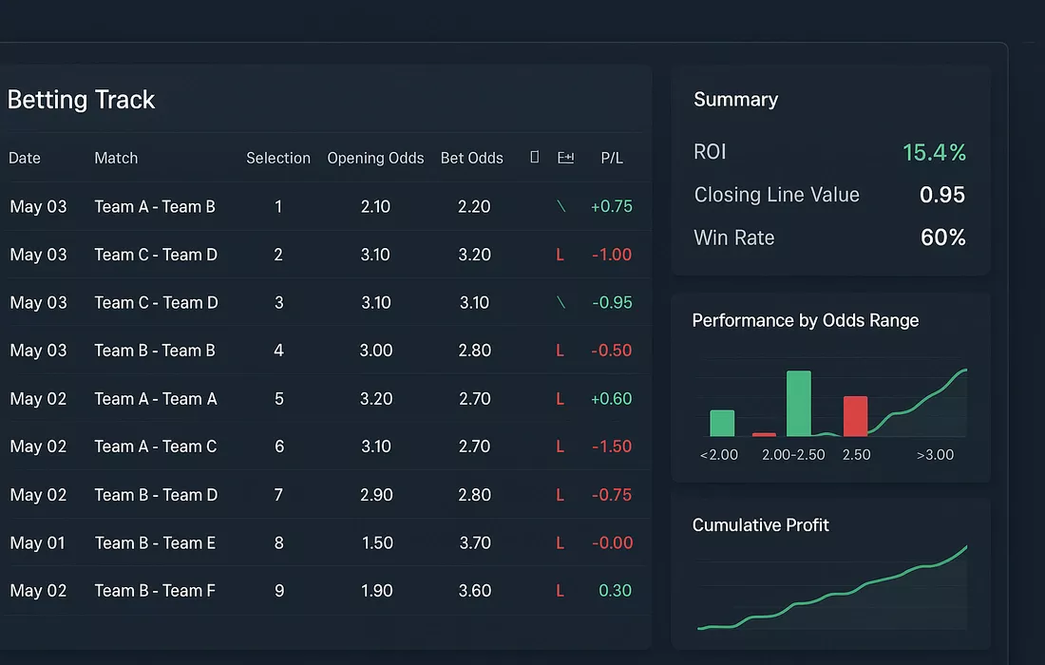The height and width of the screenshot is (665, 1045).
Task: Click the -0.95 P/L value
Action: pyautogui.click(x=612, y=302)
